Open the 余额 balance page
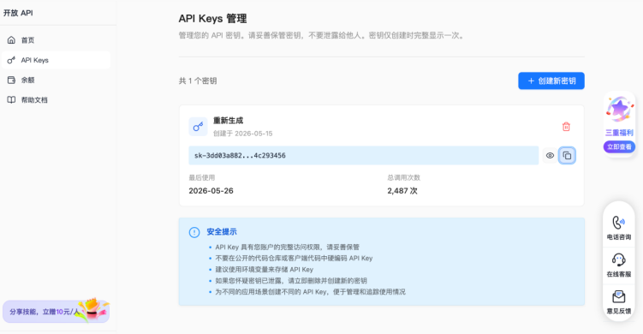The image size is (643, 334). tap(56, 80)
